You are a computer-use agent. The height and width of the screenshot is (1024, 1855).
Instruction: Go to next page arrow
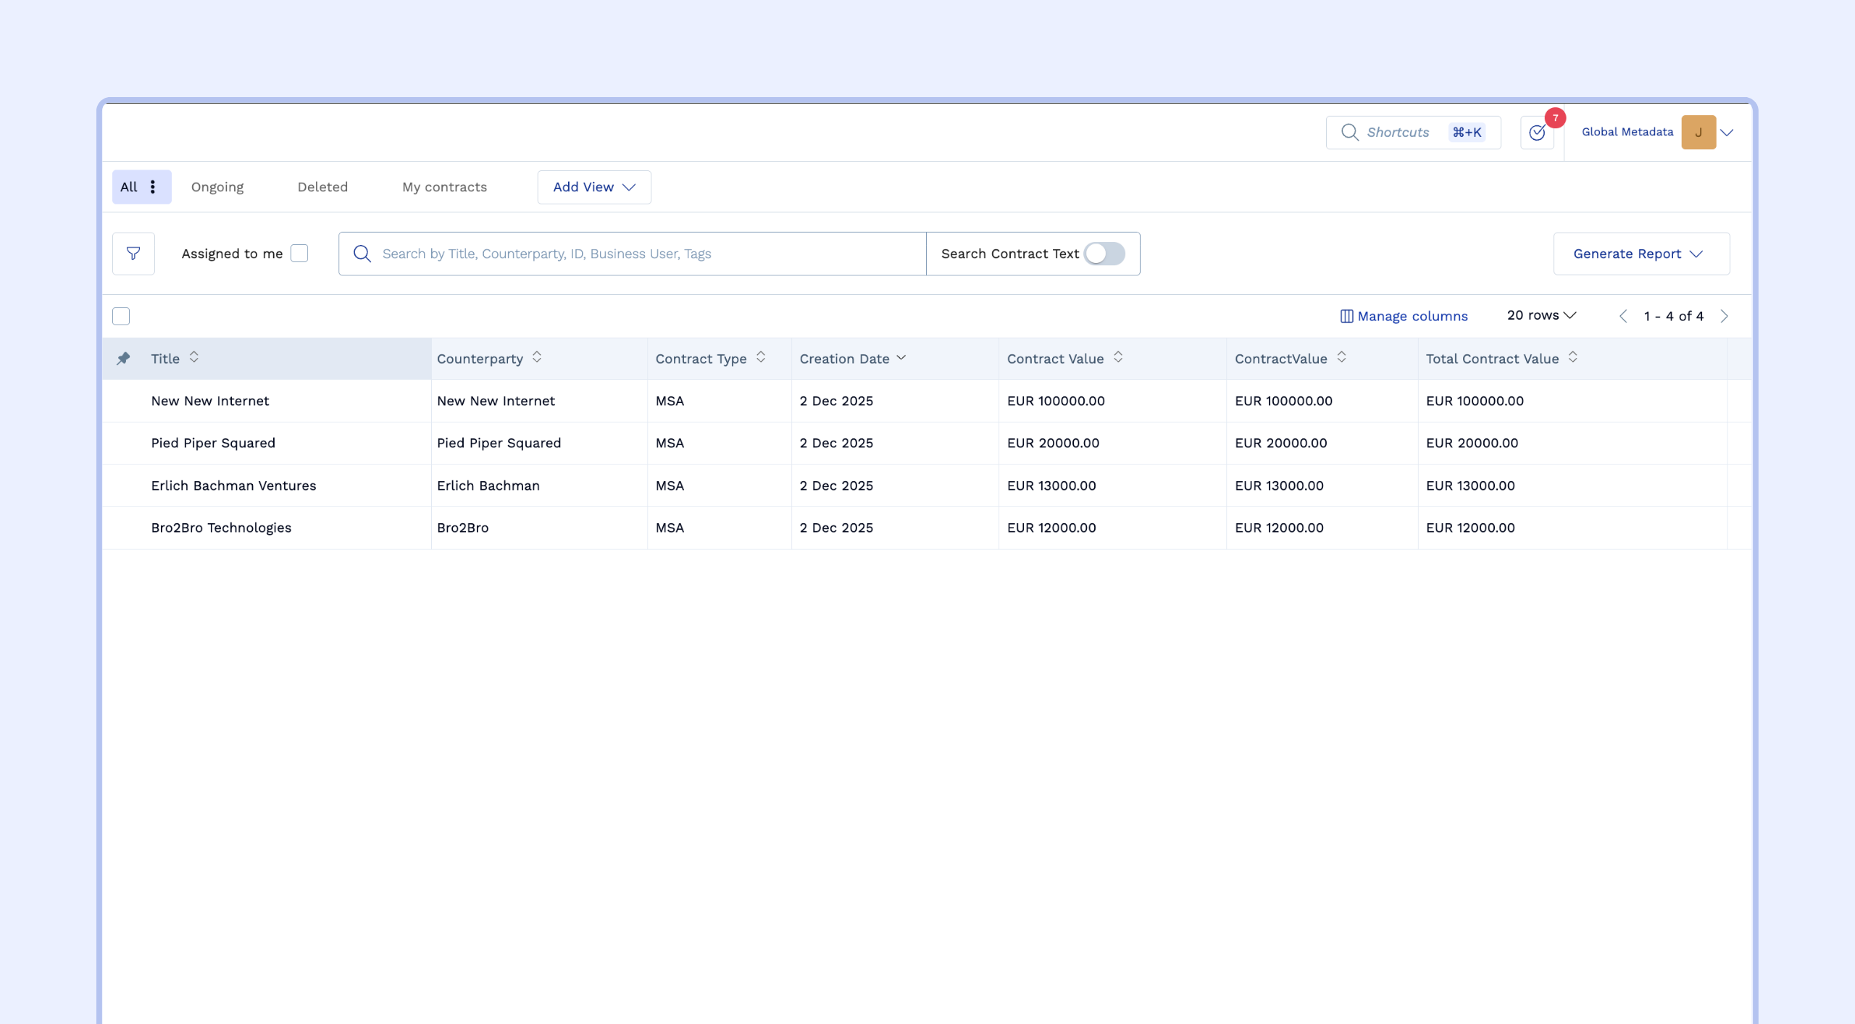(x=1725, y=316)
